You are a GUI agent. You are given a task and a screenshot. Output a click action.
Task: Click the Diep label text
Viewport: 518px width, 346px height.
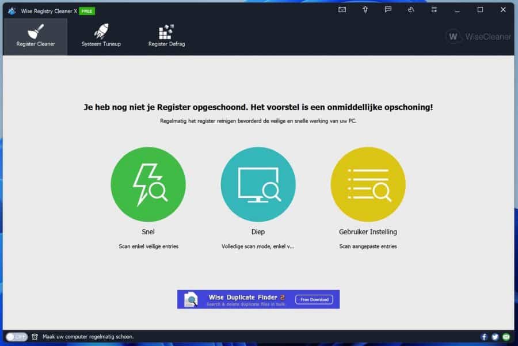[x=258, y=231]
